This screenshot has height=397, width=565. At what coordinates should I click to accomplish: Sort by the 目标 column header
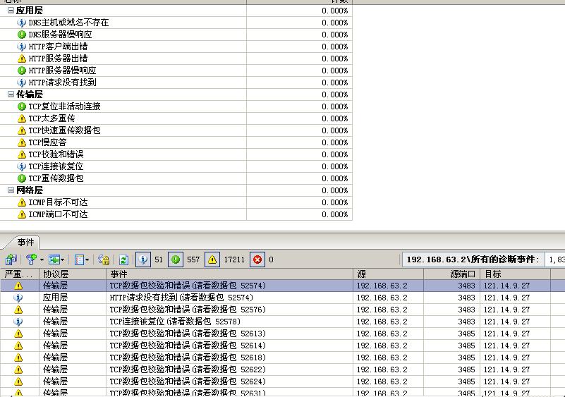point(515,274)
